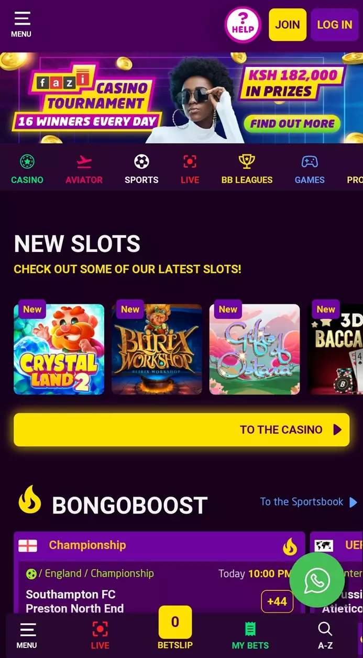Open the Crystal Land 2 slot thumbnail

(59, 349)
